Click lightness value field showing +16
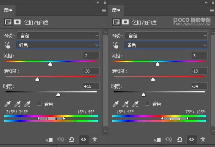The width and height of the screenshot is (215, 147). click(91, 86)
